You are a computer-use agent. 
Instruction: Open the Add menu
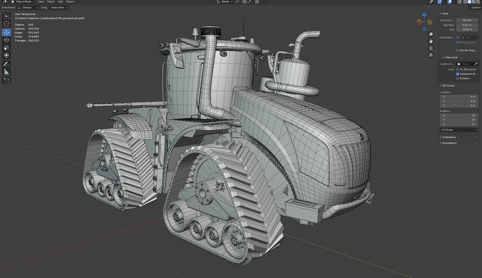point(60,2)
